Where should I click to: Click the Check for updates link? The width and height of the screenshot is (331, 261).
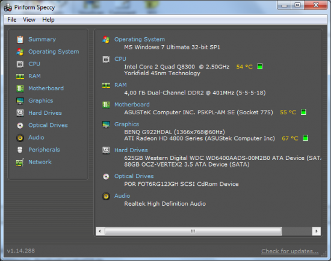pos(290,251)
